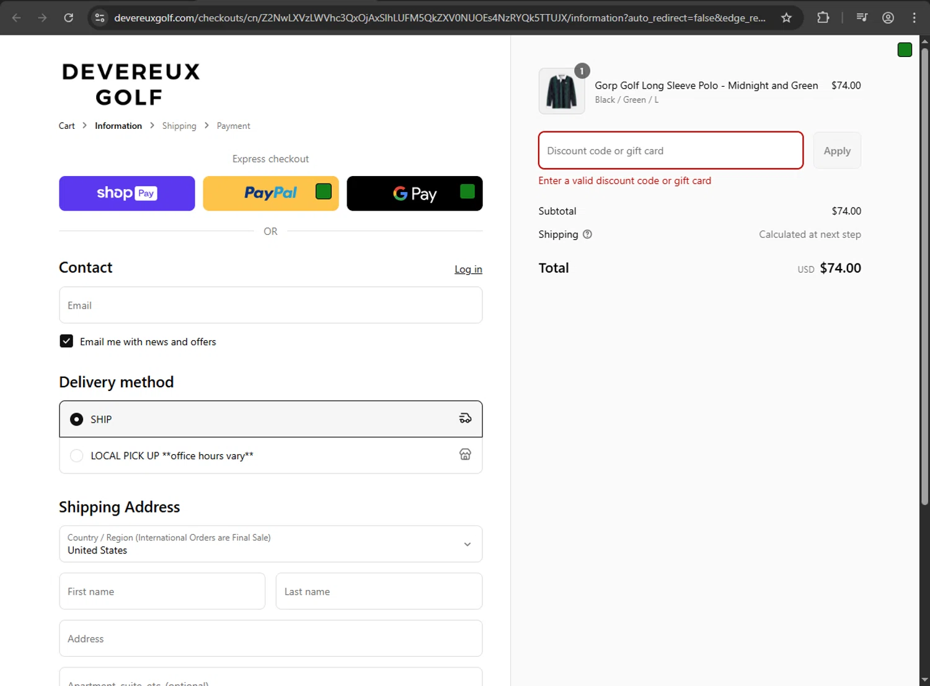Open the browser extensions puzzle icon

coord(823,17)
